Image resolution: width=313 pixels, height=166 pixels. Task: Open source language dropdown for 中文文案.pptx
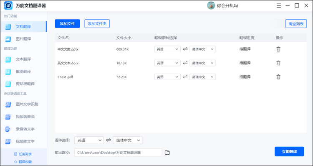pos(167,49)
